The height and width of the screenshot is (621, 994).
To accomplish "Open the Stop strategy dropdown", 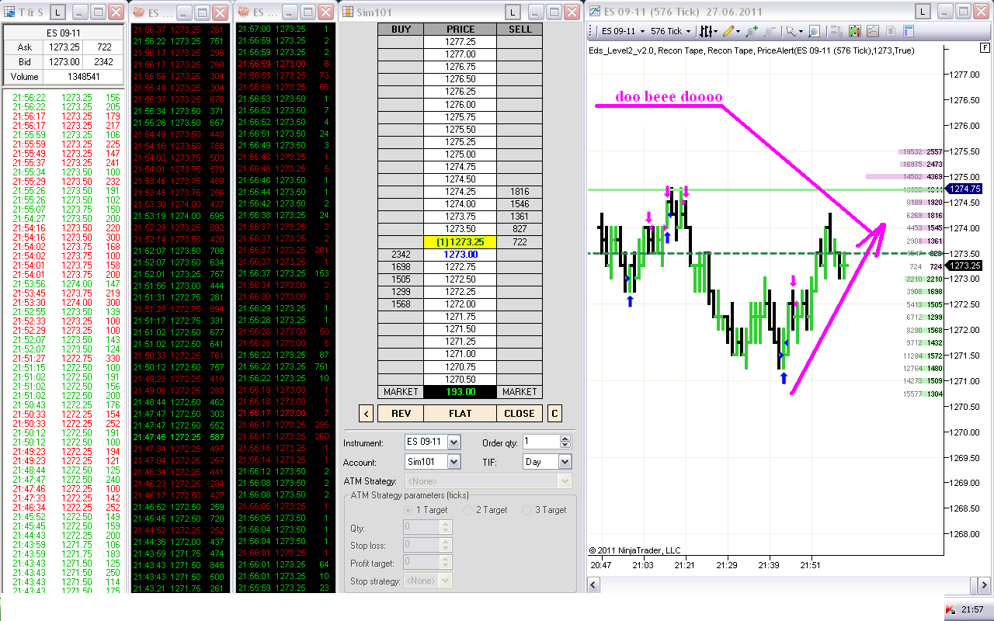I will (x=428, y=581).
